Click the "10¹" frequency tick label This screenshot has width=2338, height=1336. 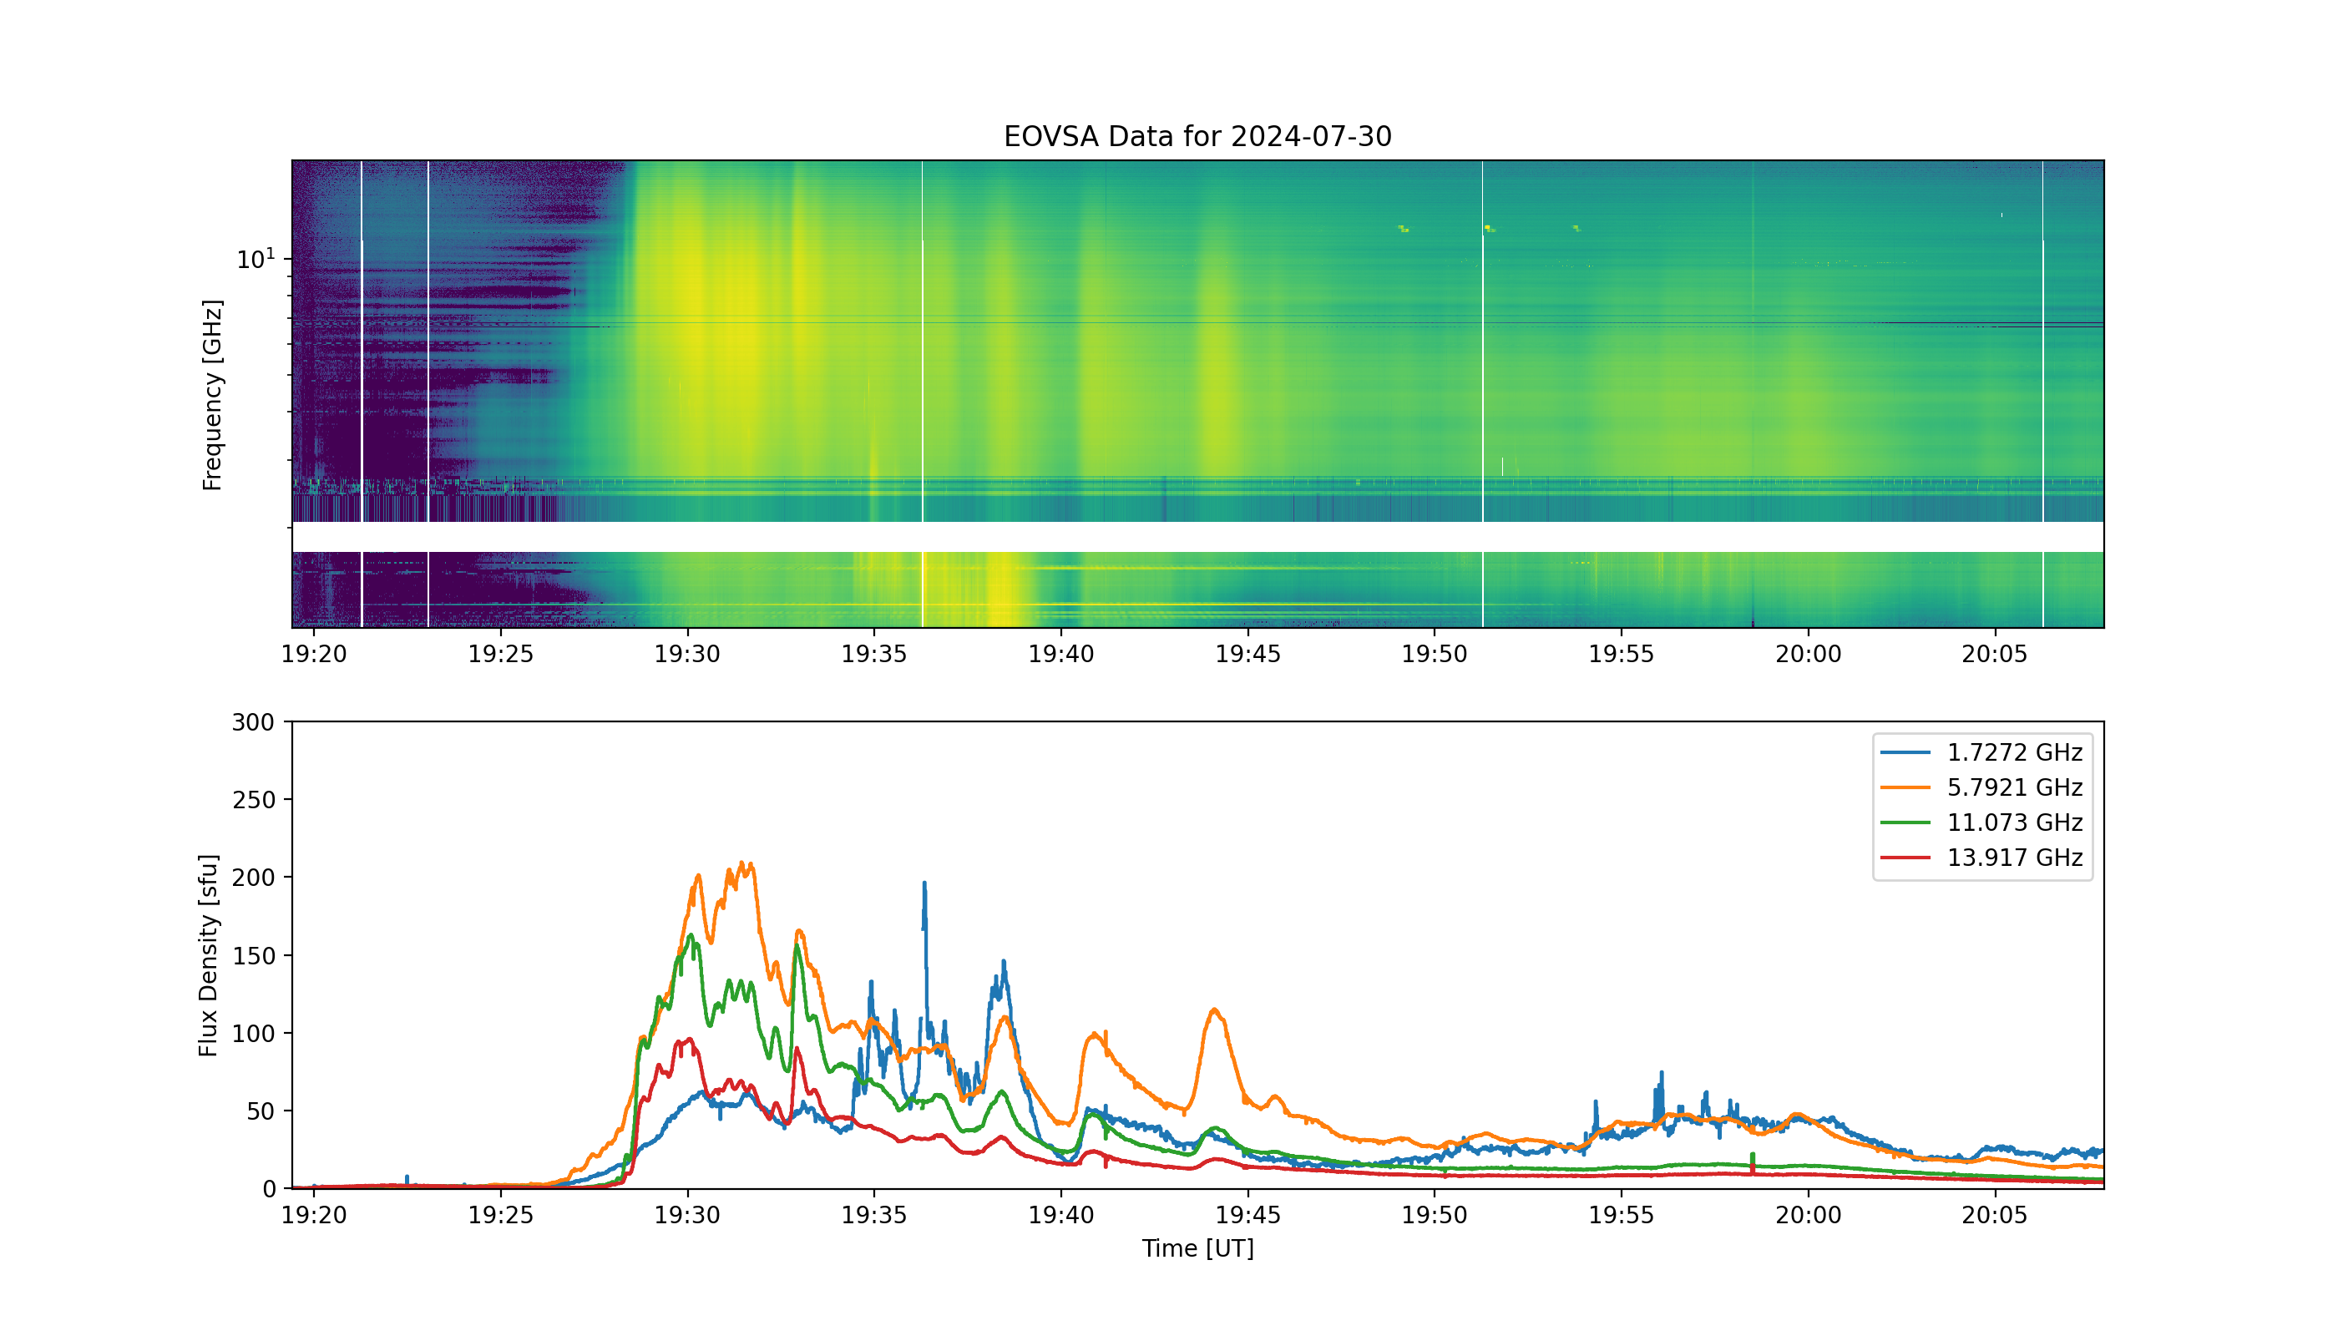pos(256,259)
